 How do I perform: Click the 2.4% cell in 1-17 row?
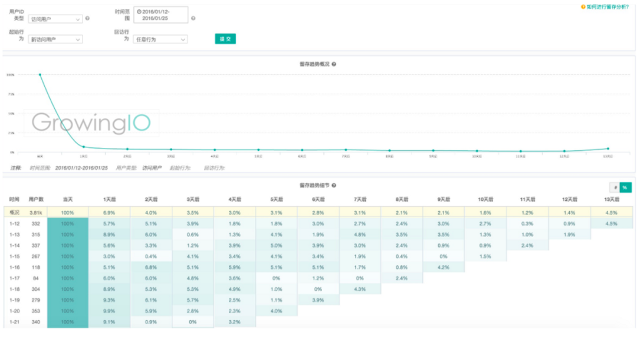click(x=402, y=278)
